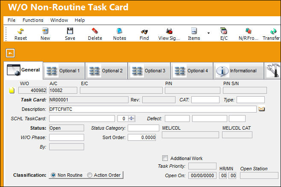Image resolution: width=281 pixels, height=187 pixels.
Task: Click the Find binoculars icon
Action: (x=144, y=32)
